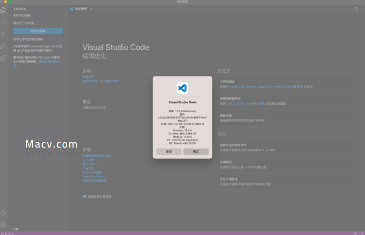Click the 'OS: Darwin x64 20.3.0' line

click(182, 143)
